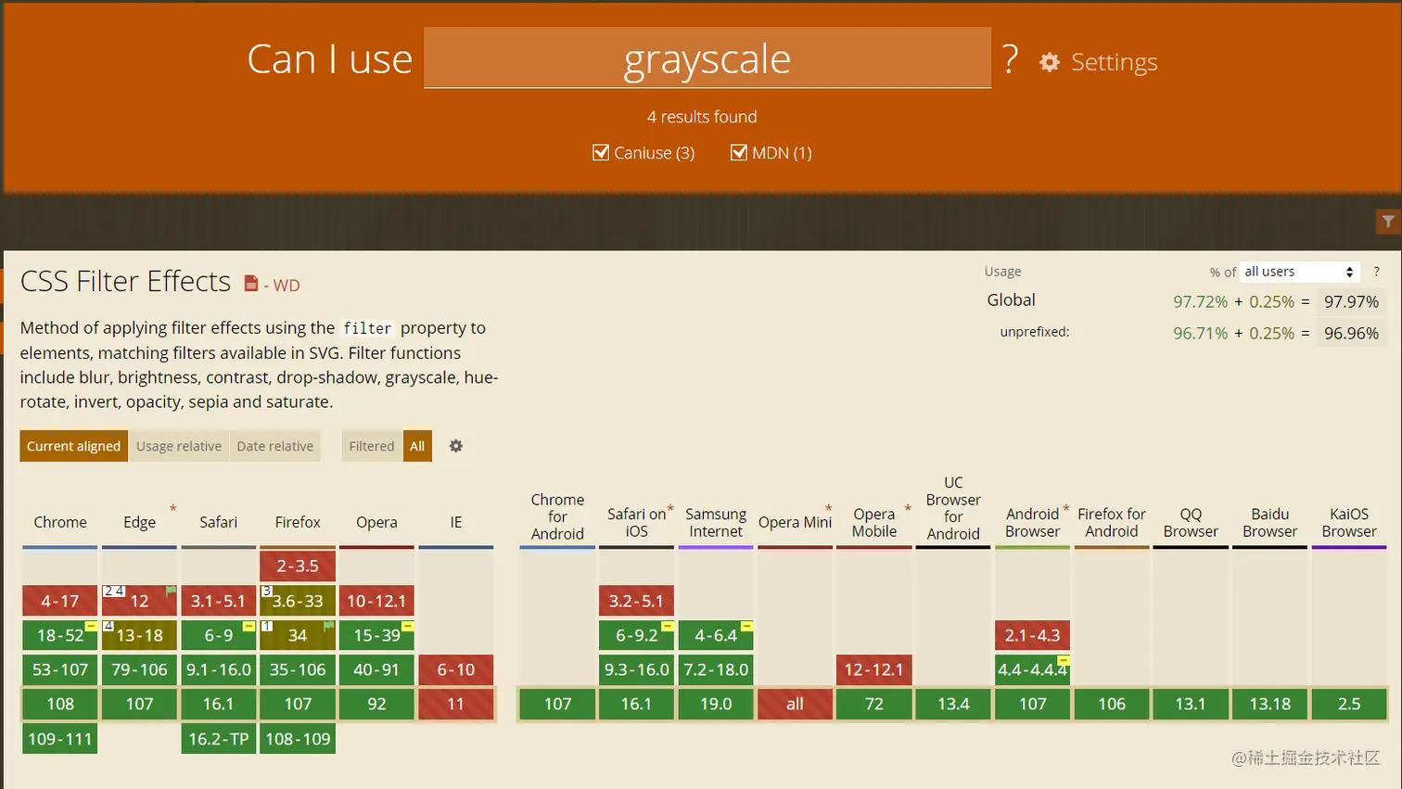Select Samsung Internet 7.2-18.0 cell

point(716,669)
